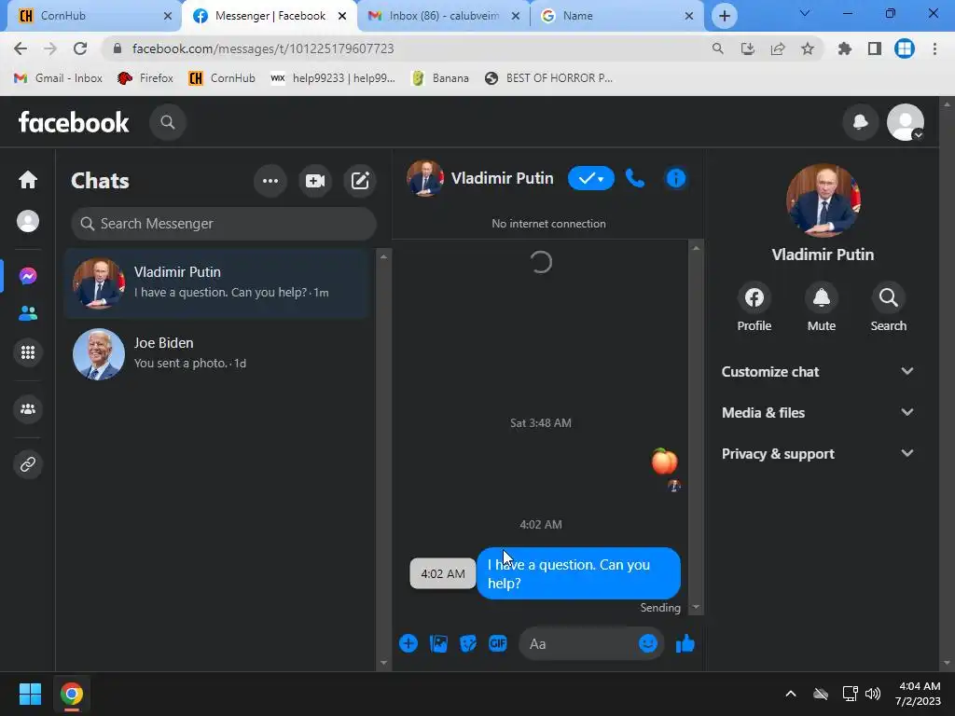Open browser zoom search icon
This screenshot has width=955, height=716.
pos(717,48)
